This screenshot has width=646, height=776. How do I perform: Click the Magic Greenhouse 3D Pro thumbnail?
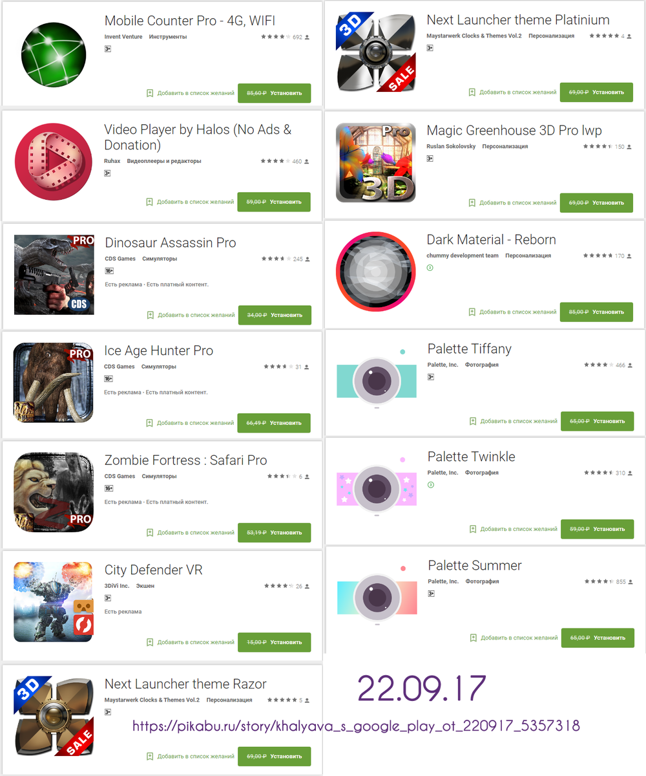376,162
